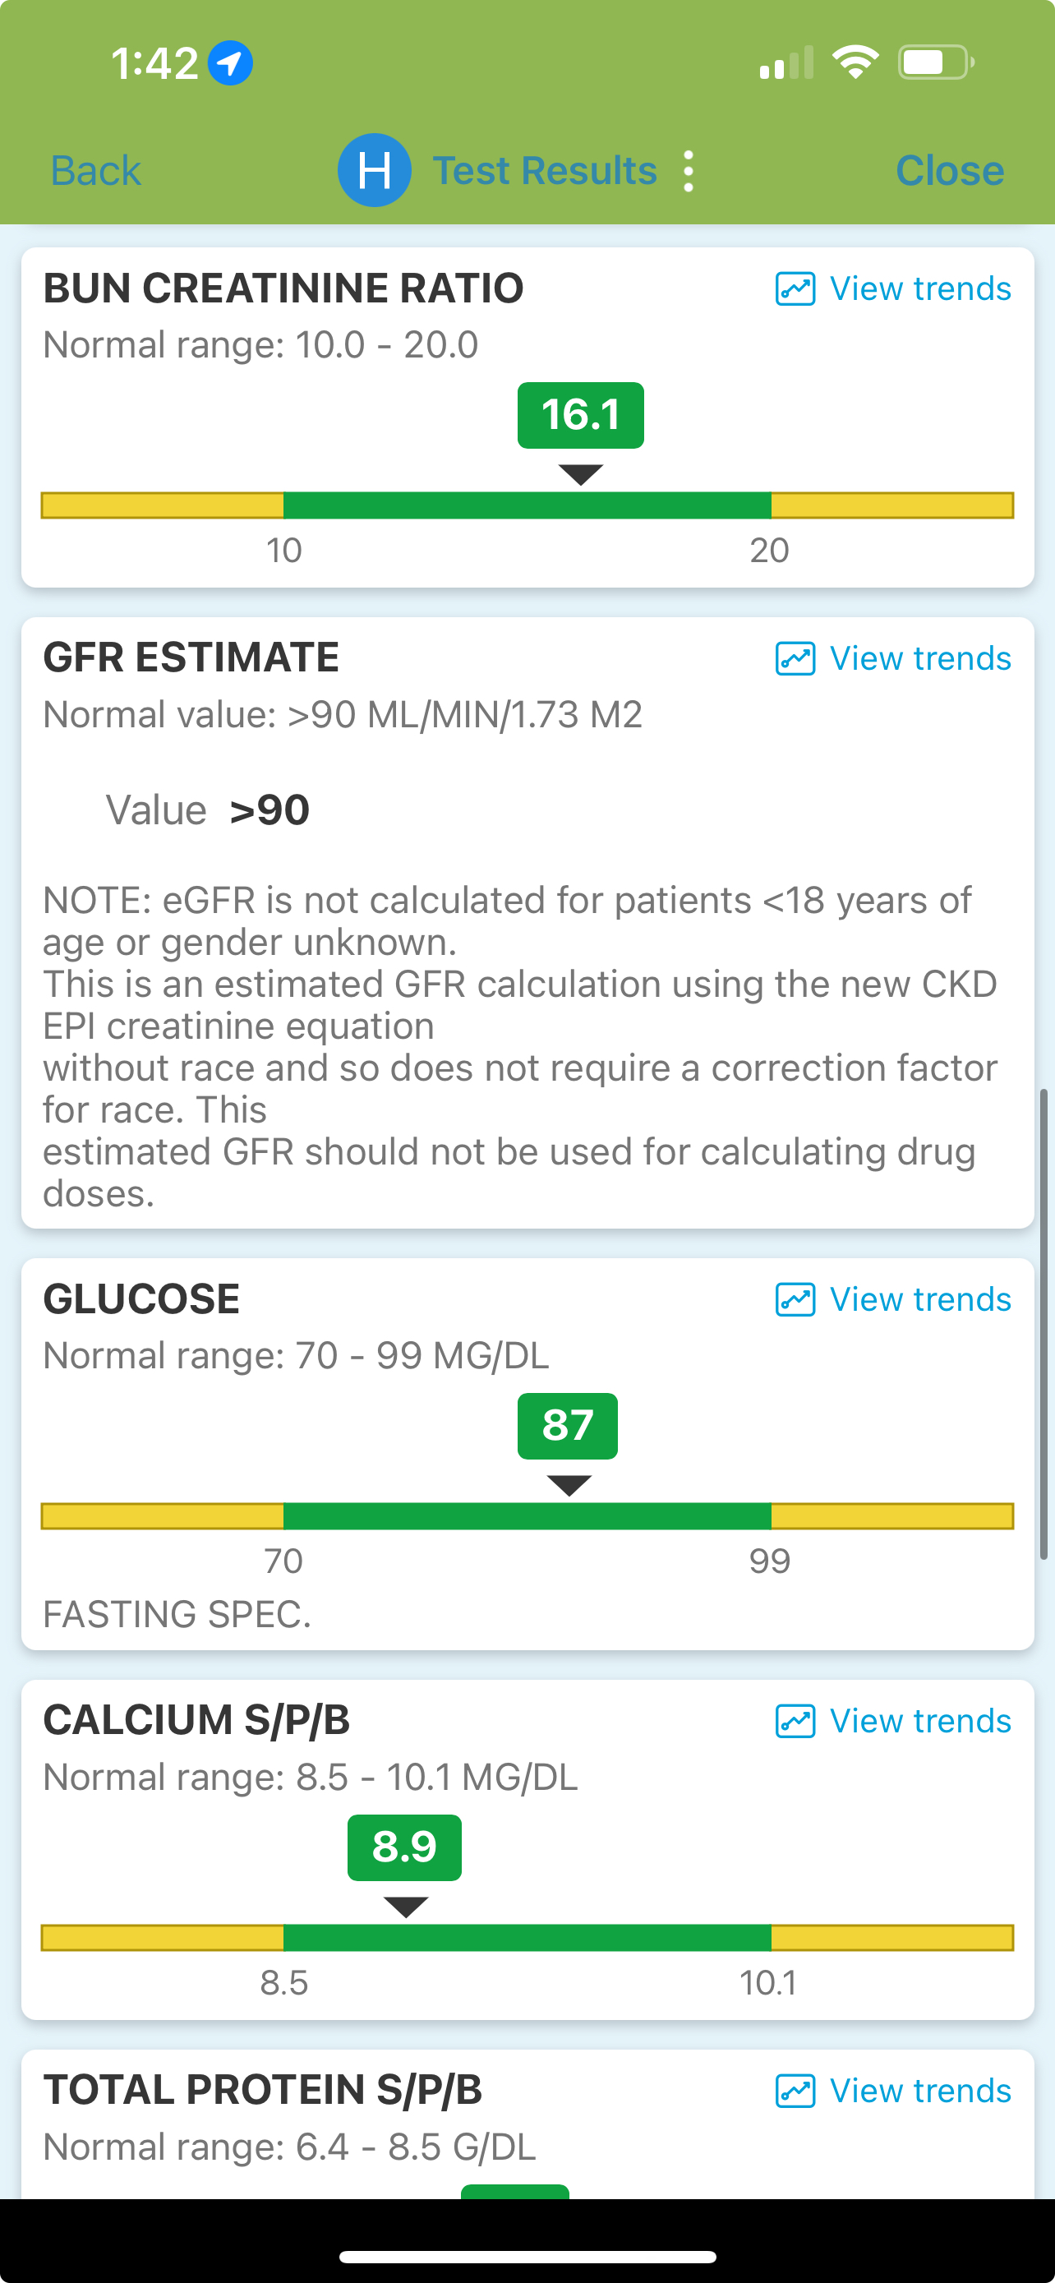Tap Calcium S/P/B trend chart icon

tap(795, 1720)
